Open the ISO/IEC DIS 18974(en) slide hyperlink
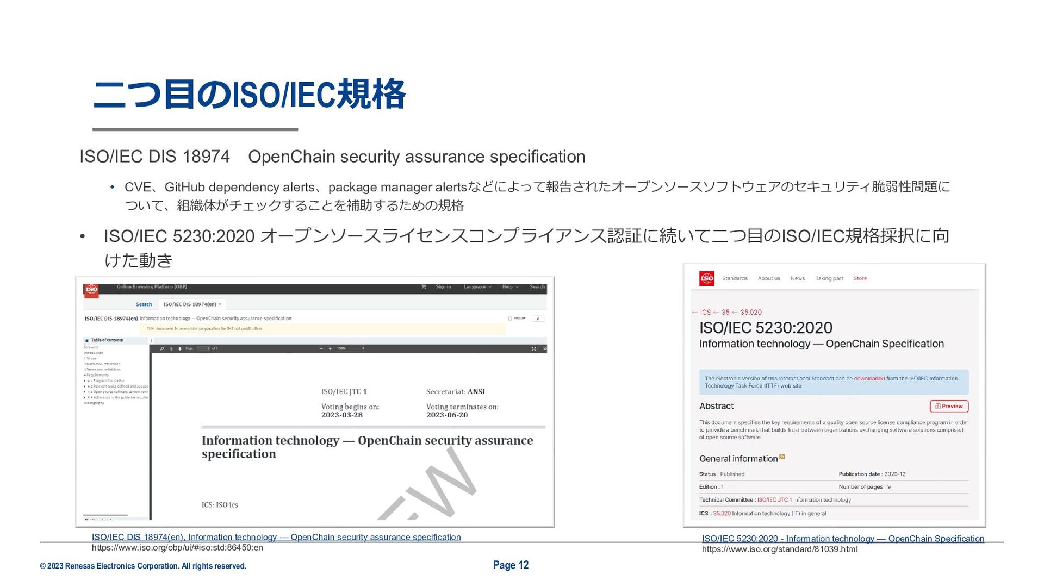This screenshot has height=587, width=1044. 276,537
